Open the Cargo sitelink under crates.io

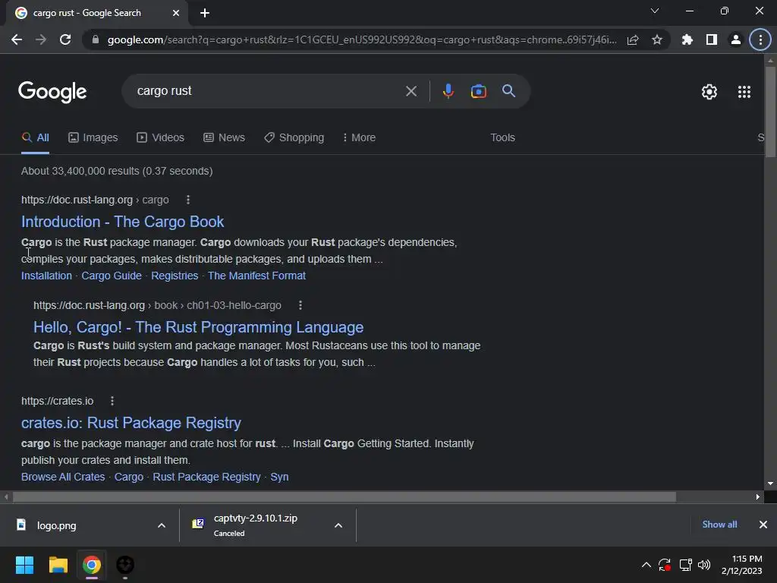point(129,477)
